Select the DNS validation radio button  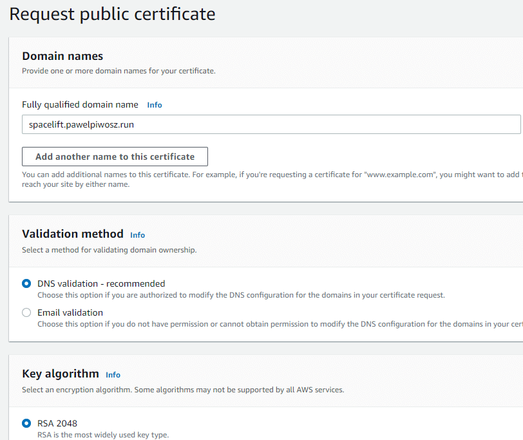coord(26,283)
